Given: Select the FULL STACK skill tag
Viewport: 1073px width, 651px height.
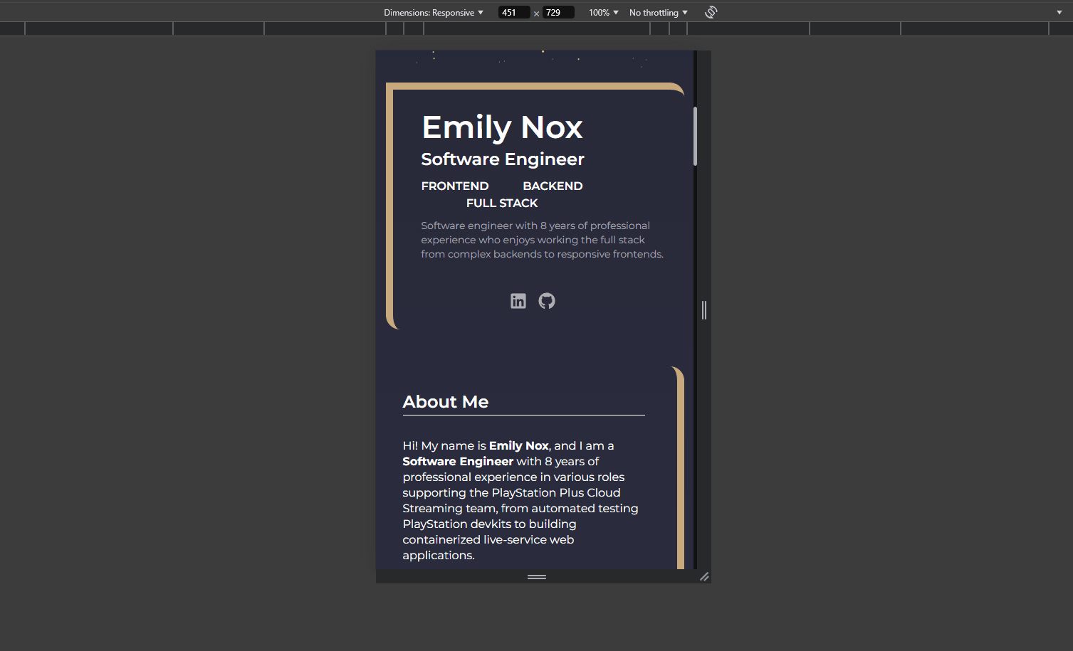Looking at the screenshot, I should coord(502,203).
